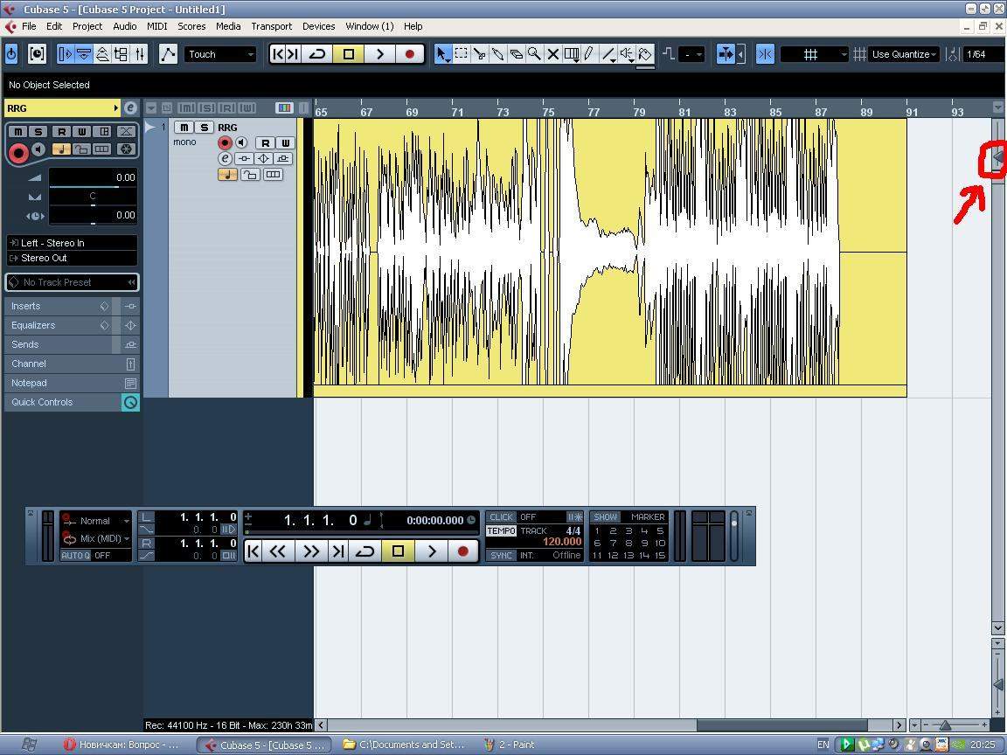Open the Touch automation mode dropdown
This screenshot has height=755, width=1007.
point(220,54)
